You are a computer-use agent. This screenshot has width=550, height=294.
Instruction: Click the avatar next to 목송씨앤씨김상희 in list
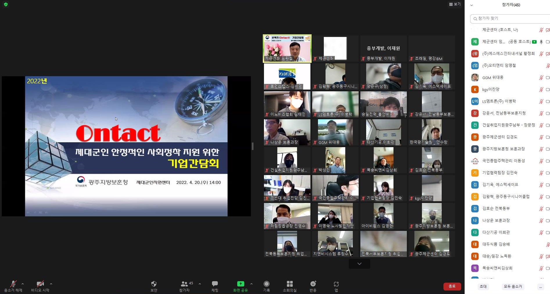pyautogui.click(x=475, y=268)
